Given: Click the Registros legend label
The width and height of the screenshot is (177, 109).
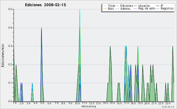Looking at the screenshot, I should pyautogui.click(x=167, y=9).
